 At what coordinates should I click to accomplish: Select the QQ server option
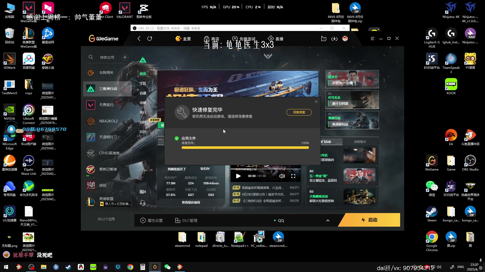[x=279, y=220]
